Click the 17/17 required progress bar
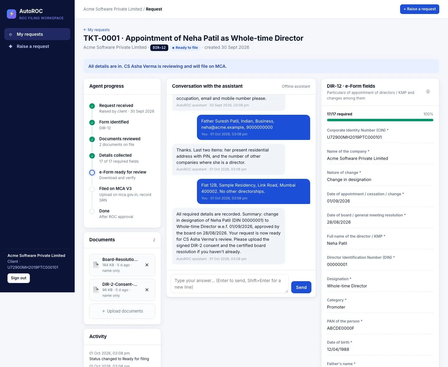The height and width of the screenshot is (367, 448). (x=380, y=120)
